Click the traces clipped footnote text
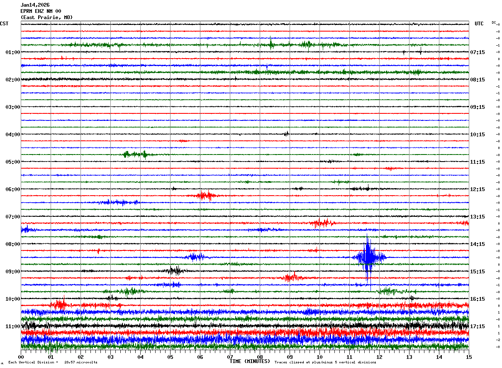This screenshot has height=368, width=502. click(325, 362)
